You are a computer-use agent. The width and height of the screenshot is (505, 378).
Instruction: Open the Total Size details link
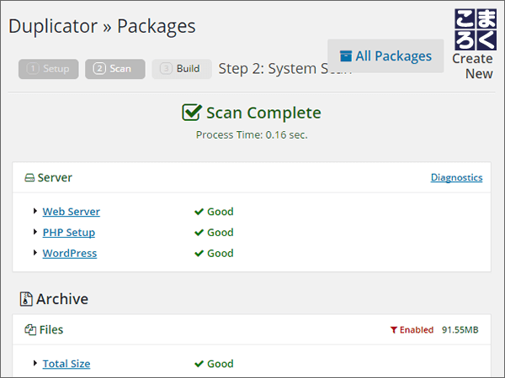(66, 364)
